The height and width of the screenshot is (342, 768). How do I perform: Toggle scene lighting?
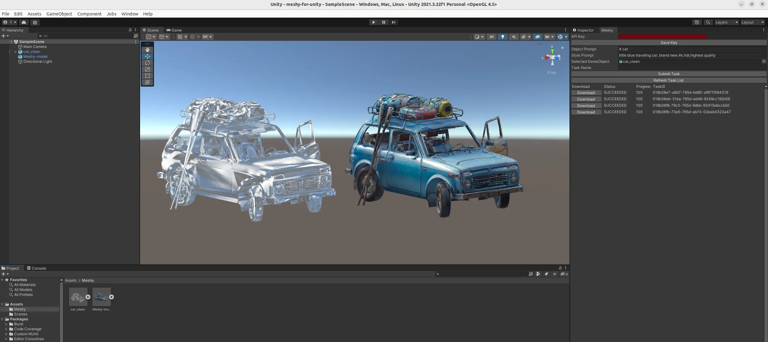(x=503, y=37)
